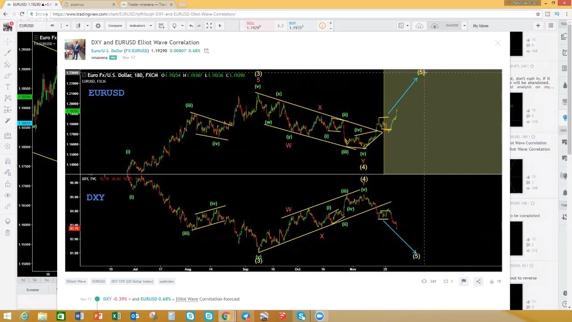Select the text annotation tool
The width and height of the screenshot is (572, 322).
pos(8,87)
